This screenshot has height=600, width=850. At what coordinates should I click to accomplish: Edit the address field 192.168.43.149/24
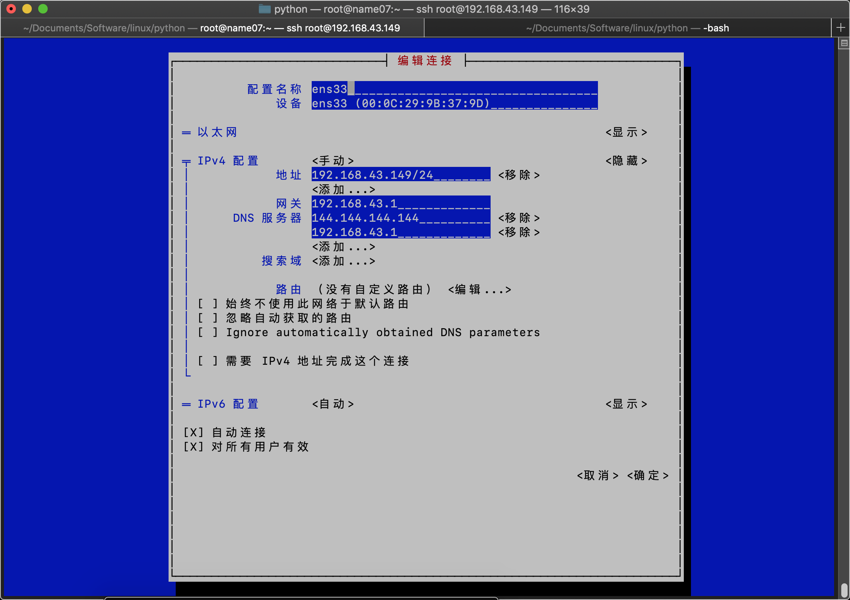point(401,175)
